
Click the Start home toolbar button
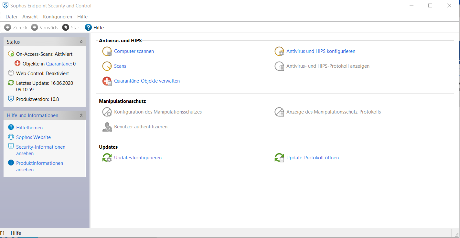point(71,27)
